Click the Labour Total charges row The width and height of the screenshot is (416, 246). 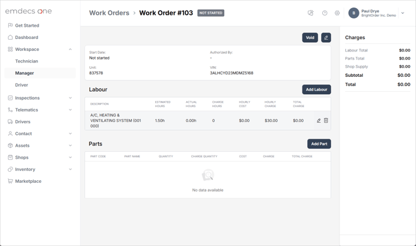pyautogui.click(x=378, y=50)
